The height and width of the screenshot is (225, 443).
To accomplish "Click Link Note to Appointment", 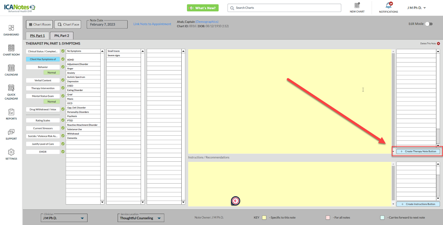I will coord(152,24).
